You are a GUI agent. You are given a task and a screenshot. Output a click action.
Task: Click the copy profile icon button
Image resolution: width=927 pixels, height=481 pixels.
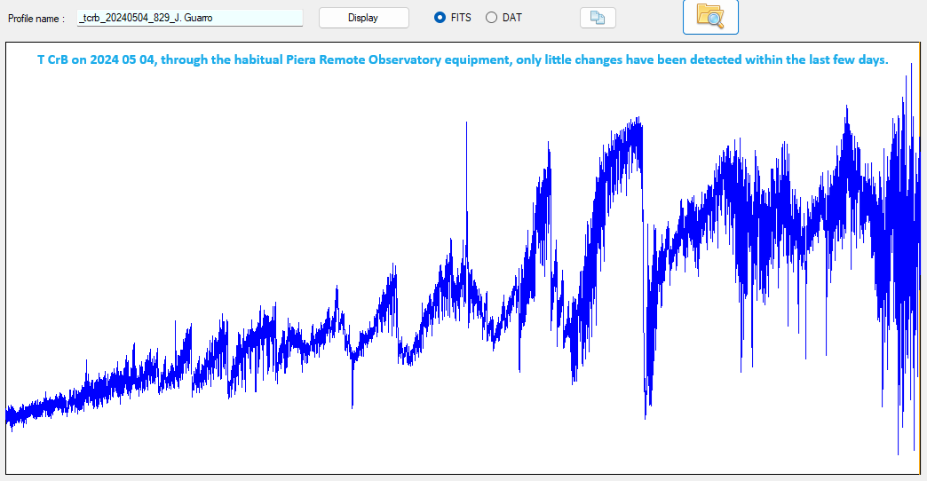pos(598,18)
